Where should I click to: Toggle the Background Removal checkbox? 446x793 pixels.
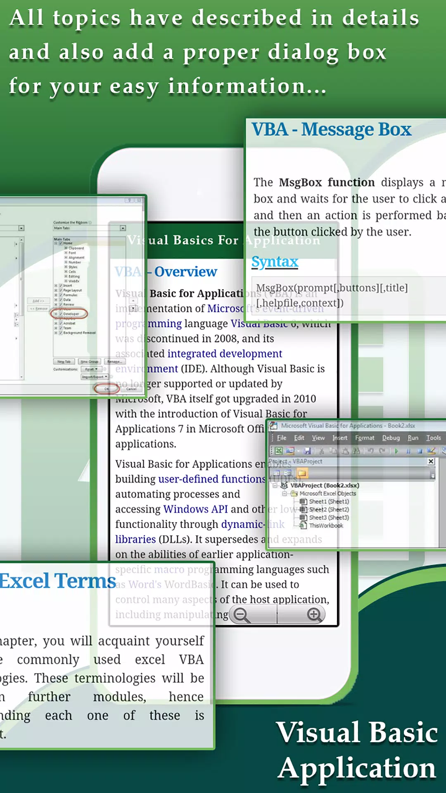tap(61, 333)
